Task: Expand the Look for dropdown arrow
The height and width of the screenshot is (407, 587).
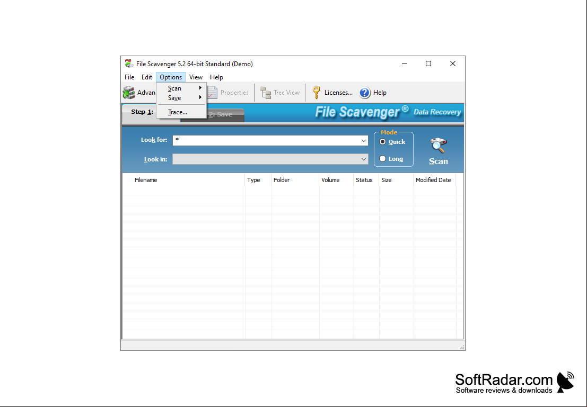Action: point(364,141)
